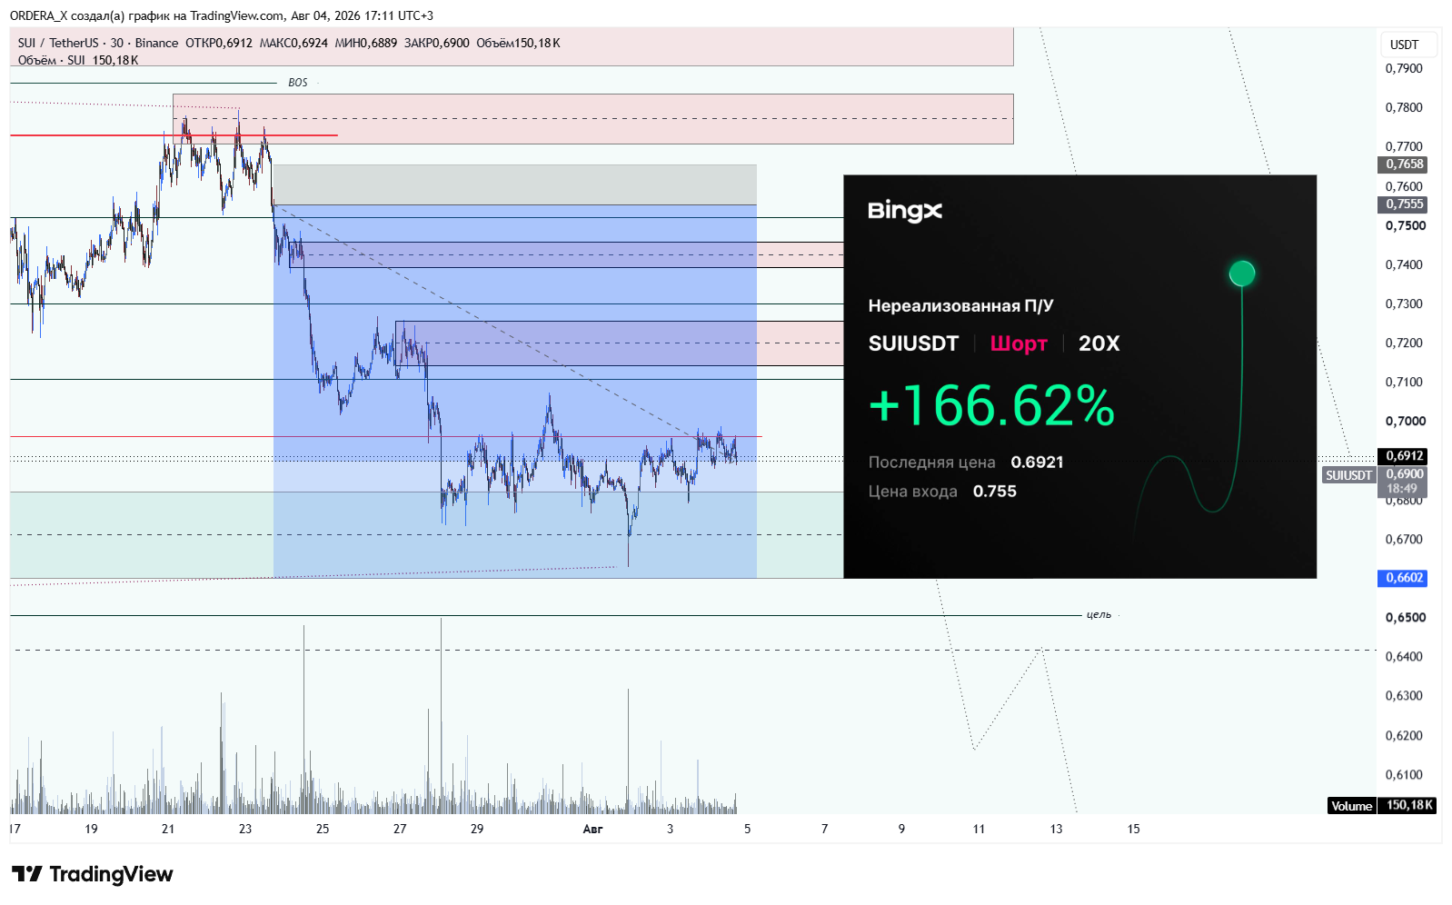Click 0,6500 on the price axis
This screenshot has width=1452, height=905.
click(1405, 618)
